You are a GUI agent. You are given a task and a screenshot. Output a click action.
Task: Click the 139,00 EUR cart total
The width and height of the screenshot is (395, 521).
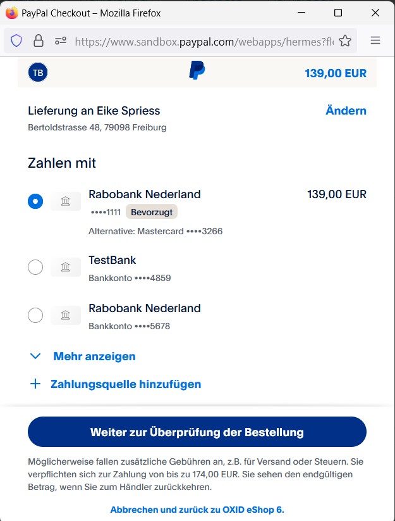point(335,73)
